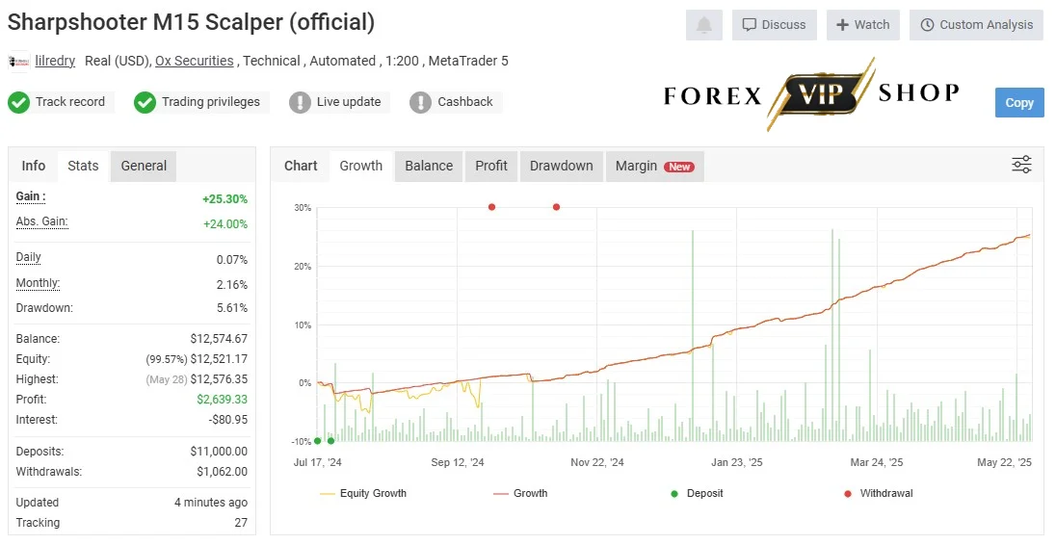
Task: Toggle Growth series in legend
Action: point(520,493)
